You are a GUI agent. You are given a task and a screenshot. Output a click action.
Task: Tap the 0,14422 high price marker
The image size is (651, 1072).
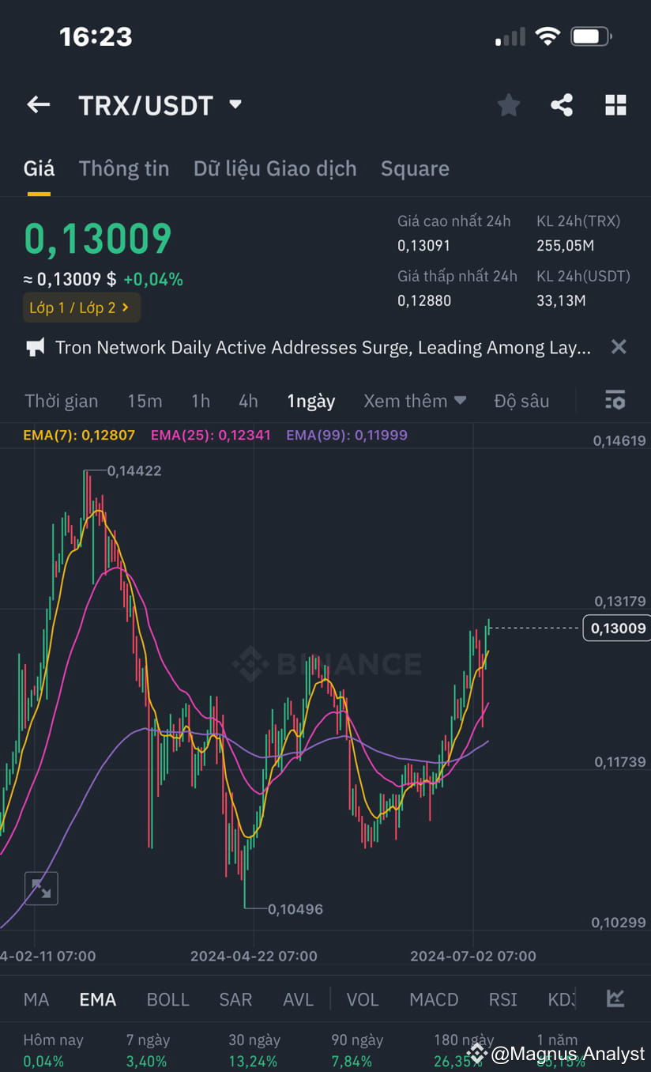(134, 470)
